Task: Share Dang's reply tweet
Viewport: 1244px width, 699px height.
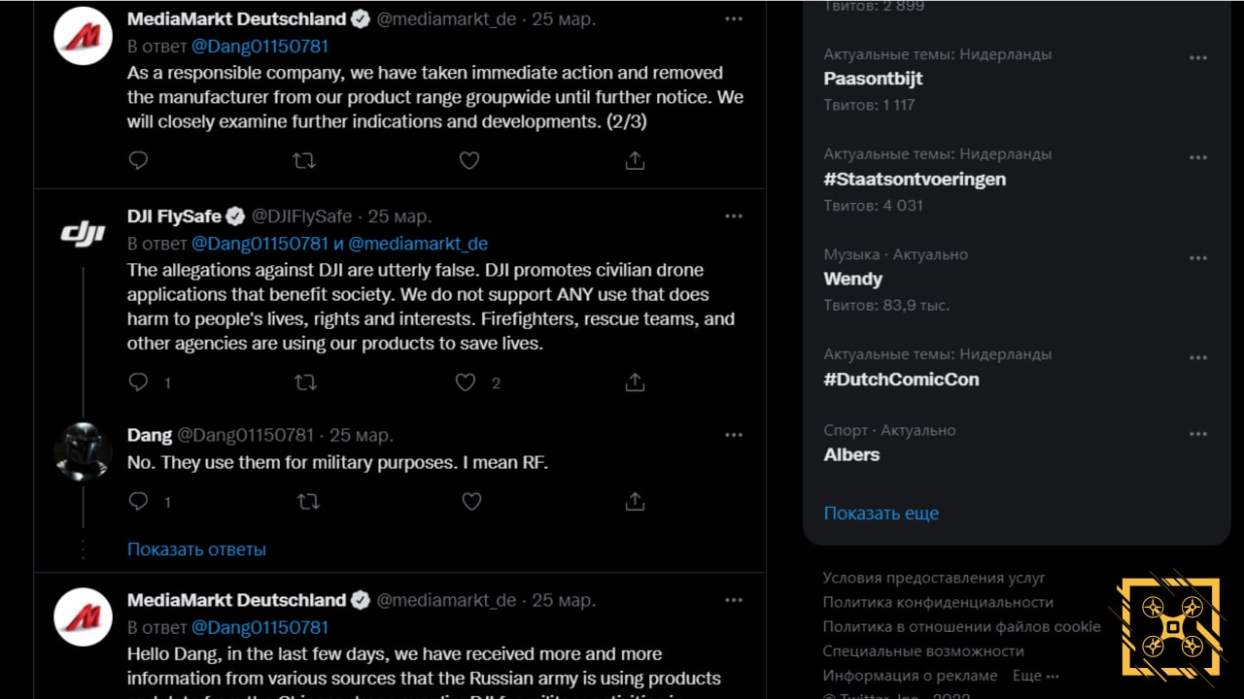Action: [x=635, y=502]
